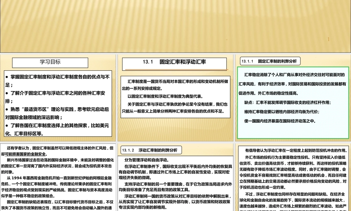Click the bullet starting 熟悉“最适货币区”

(x=57, y=113)
